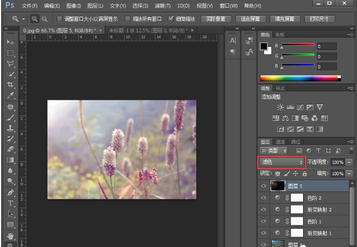
Task: Open the blend mode dropdown showing 滤色
Action: pyautogui.click(x=282, y=162)
